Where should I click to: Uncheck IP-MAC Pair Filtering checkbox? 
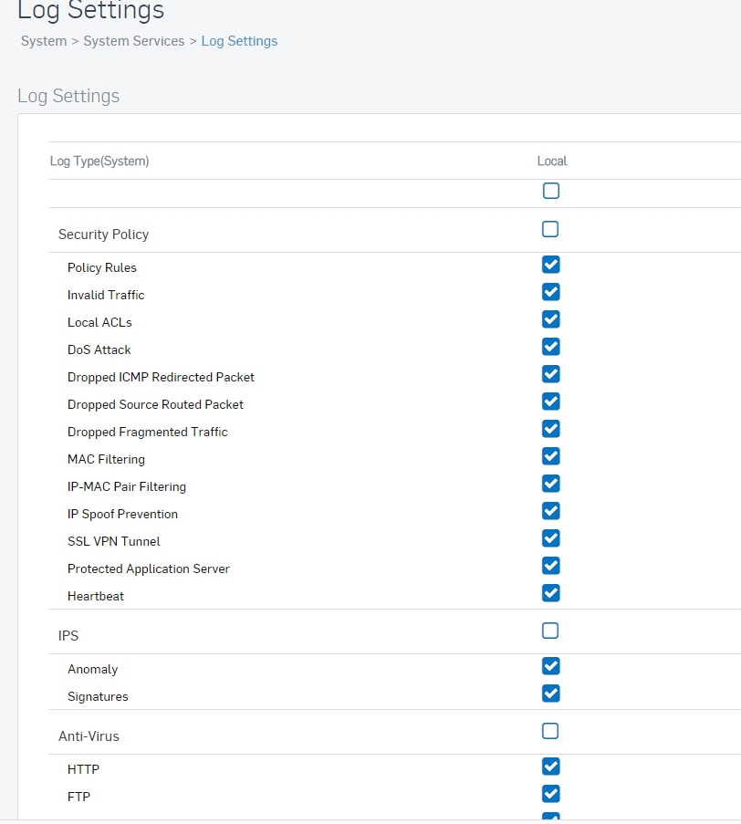tap(551, 483)
